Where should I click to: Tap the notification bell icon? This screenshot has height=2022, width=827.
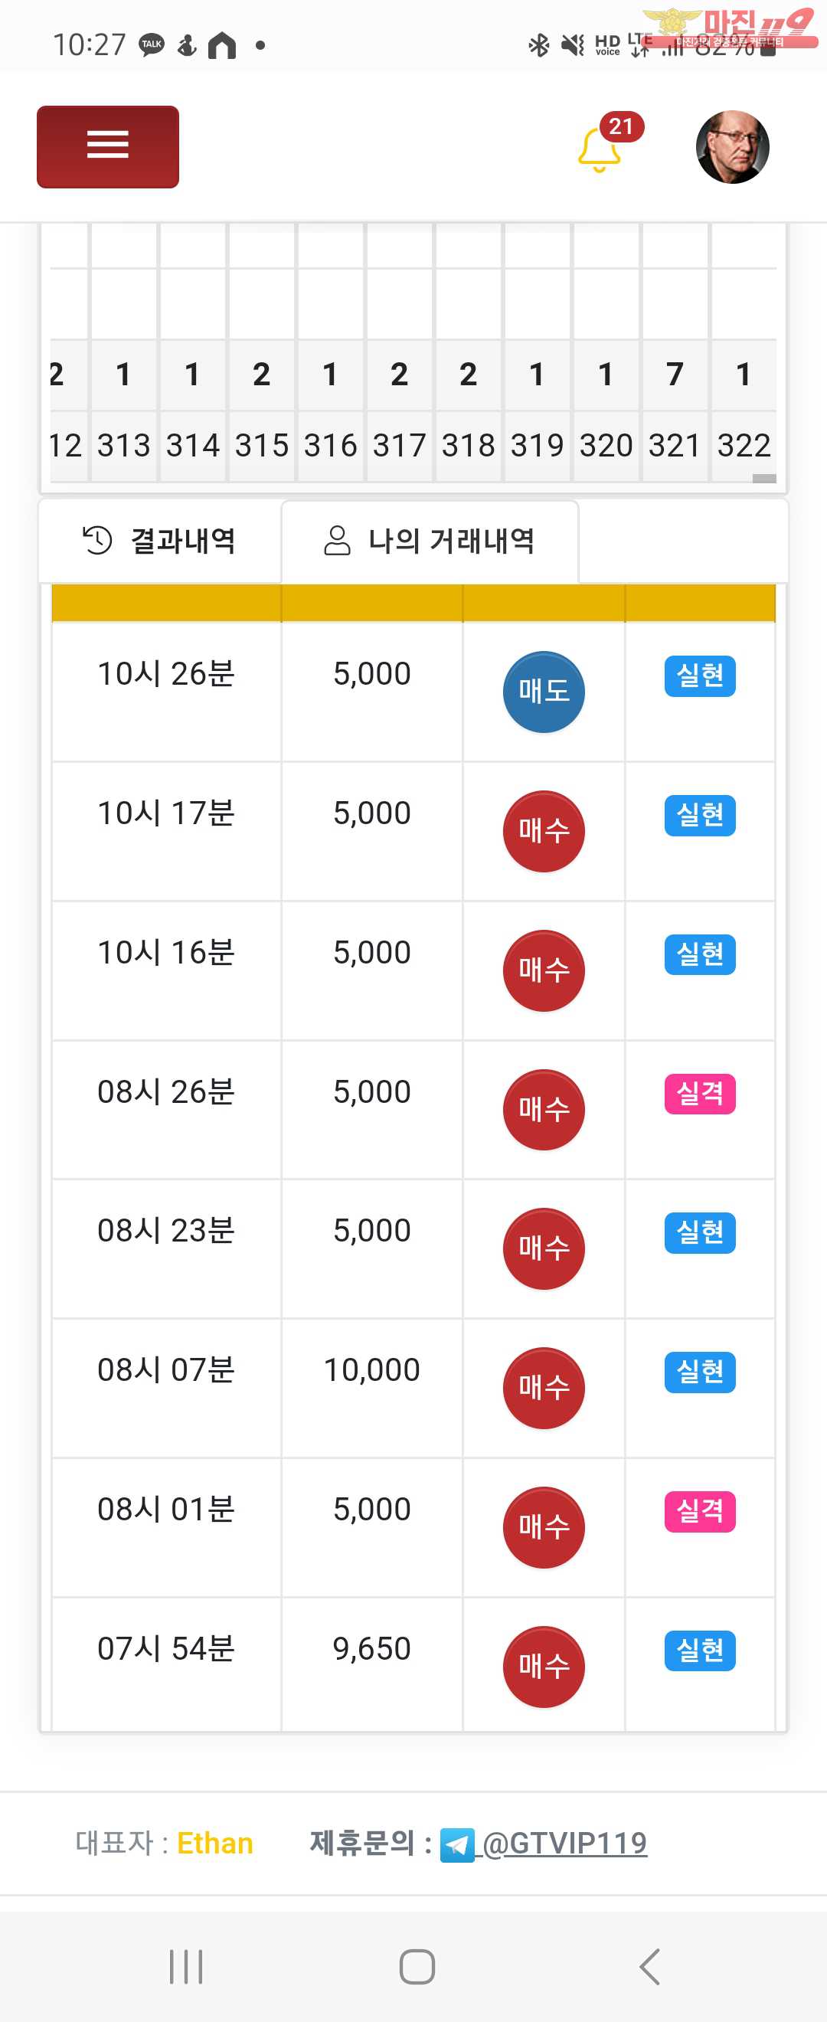pos(599,148)
